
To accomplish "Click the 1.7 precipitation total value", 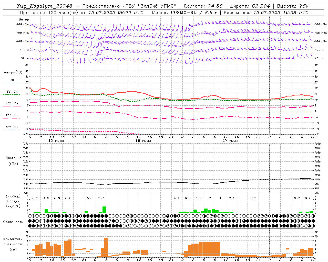I will coord(199,198).
